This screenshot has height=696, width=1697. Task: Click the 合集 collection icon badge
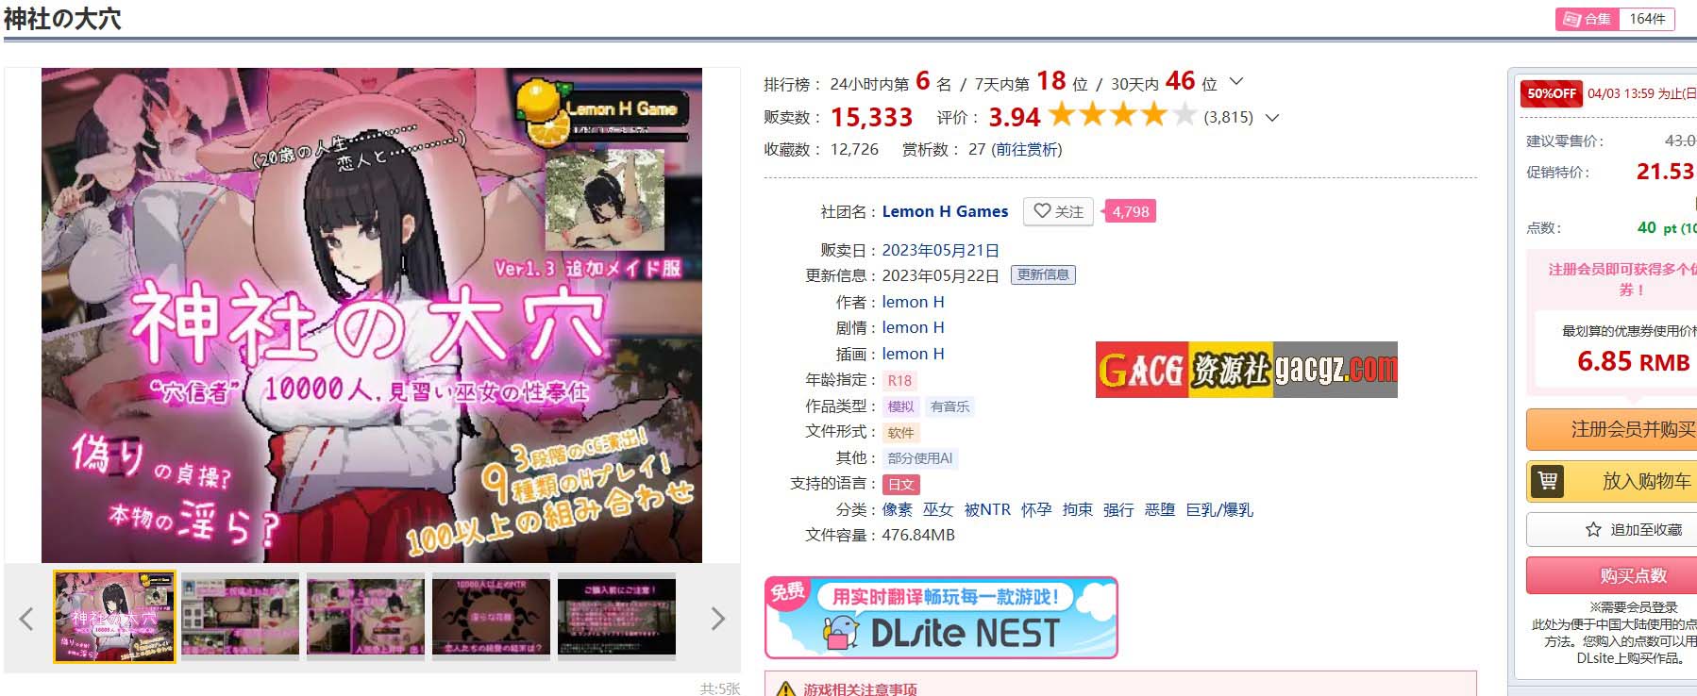coord(1587,19)
